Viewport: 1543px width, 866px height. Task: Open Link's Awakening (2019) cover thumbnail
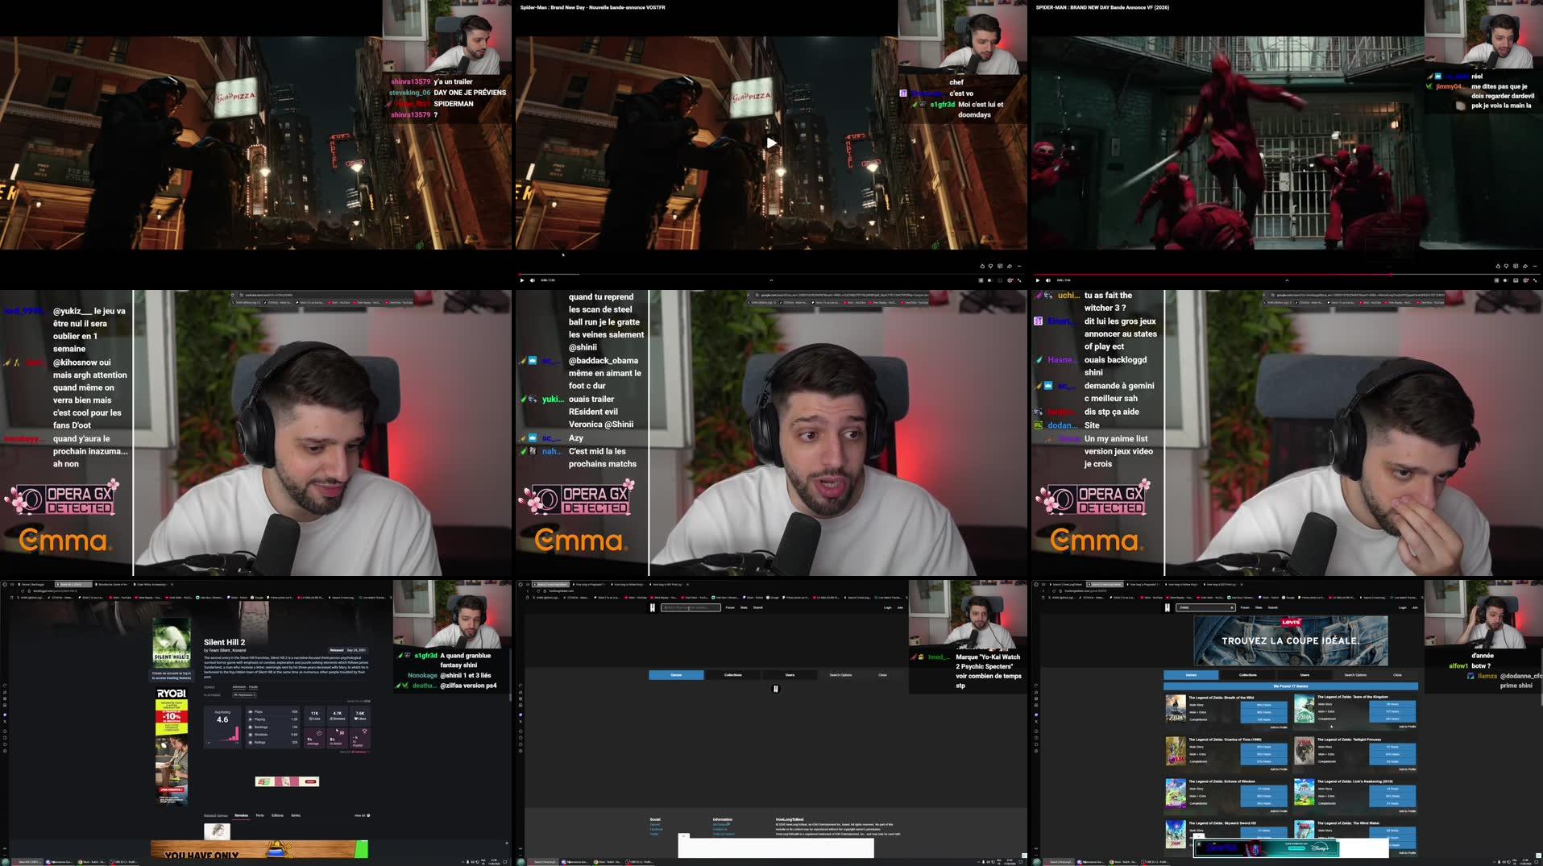(x=1304, y=792)
